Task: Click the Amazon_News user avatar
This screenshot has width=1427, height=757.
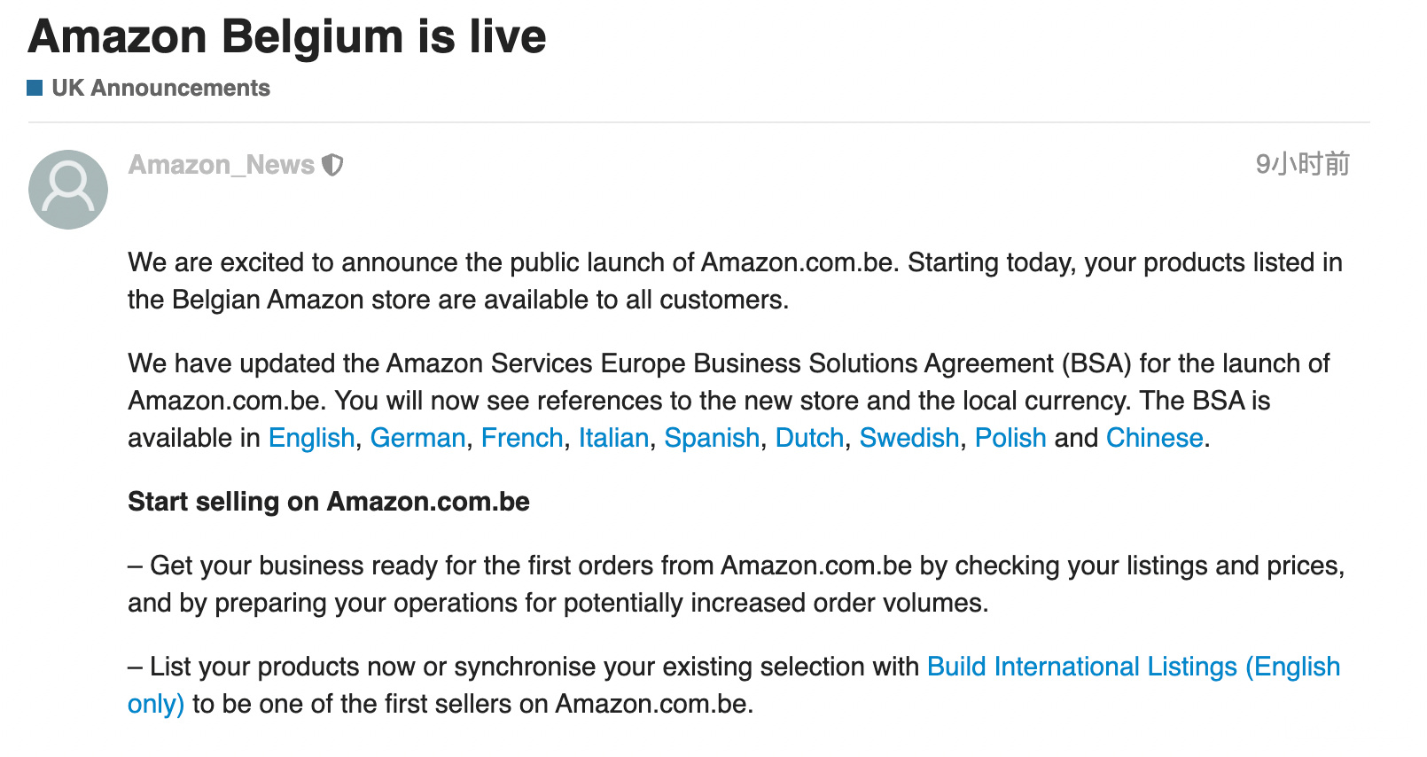Action: [68, 190]
